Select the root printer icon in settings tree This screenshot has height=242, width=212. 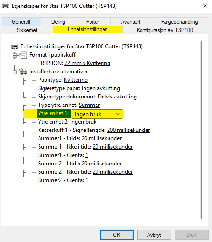14,46
